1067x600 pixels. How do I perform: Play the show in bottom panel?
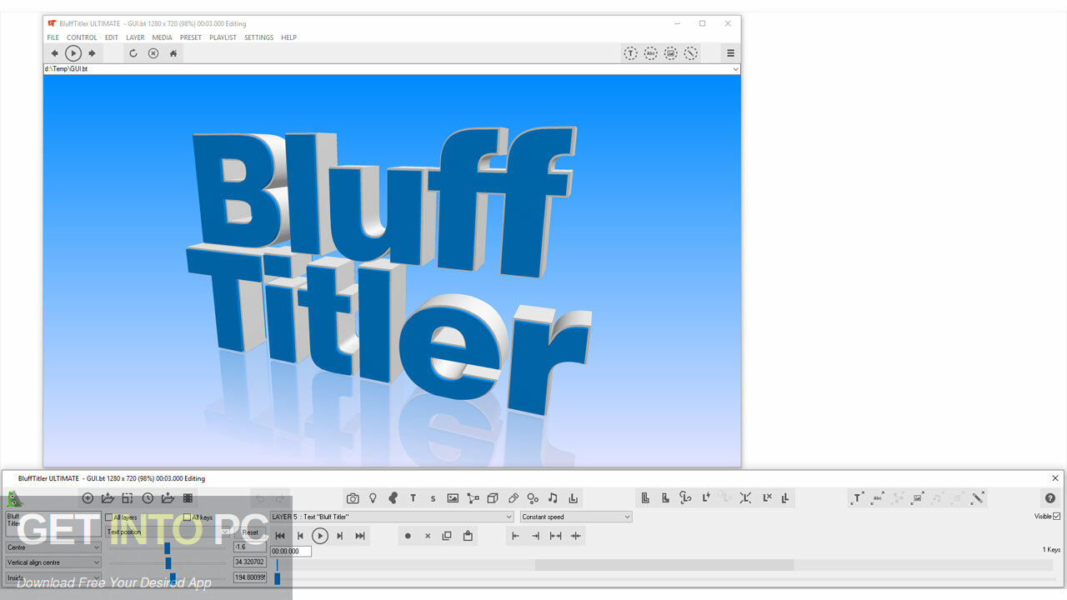pos(320,536)
